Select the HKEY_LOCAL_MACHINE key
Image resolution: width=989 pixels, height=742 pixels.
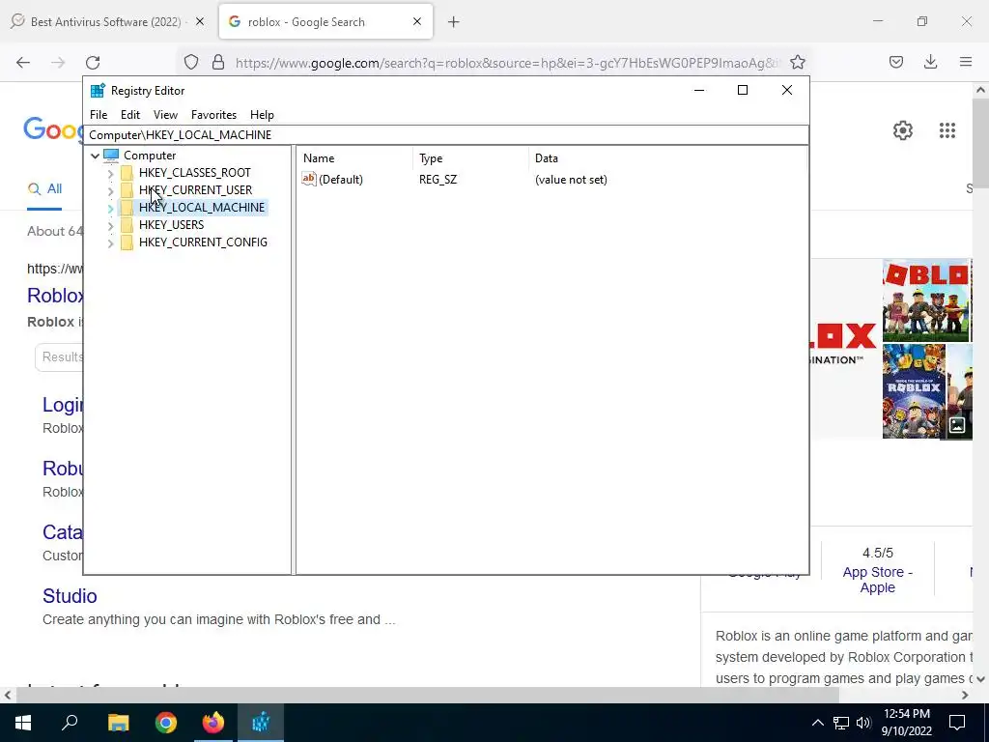tap(202, 208)
